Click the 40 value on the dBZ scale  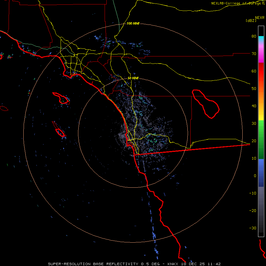[254, 106]
